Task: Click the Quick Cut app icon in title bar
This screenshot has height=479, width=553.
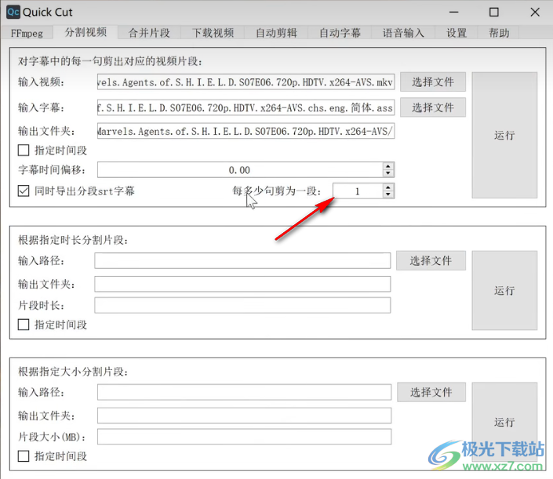Action: tap(13, 12)
